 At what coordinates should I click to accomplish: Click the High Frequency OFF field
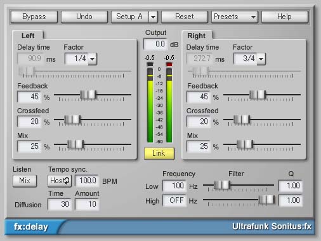click(x=174, y=200)
